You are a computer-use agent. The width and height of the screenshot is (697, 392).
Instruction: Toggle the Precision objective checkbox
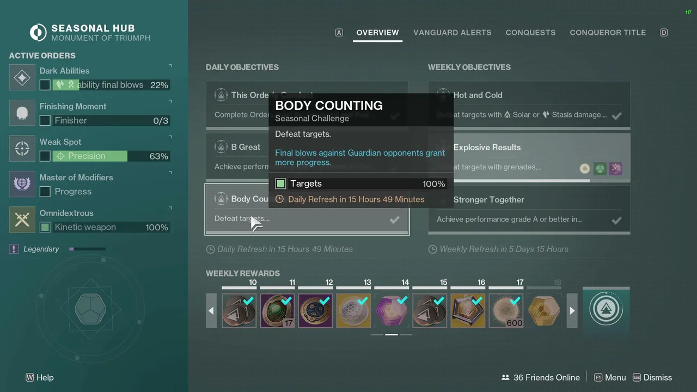pyautogui.click(x=45, y=156)
